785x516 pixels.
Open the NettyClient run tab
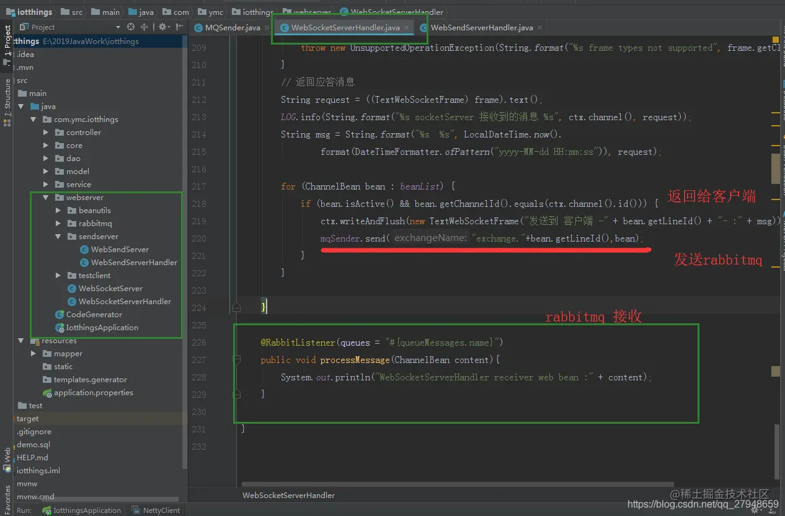point(156,510)
